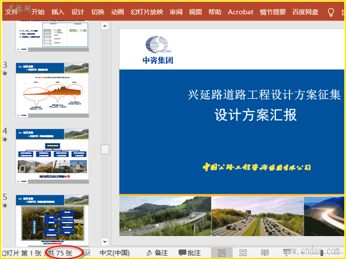Click the 中文(中国) language indicator

point(115,253)
